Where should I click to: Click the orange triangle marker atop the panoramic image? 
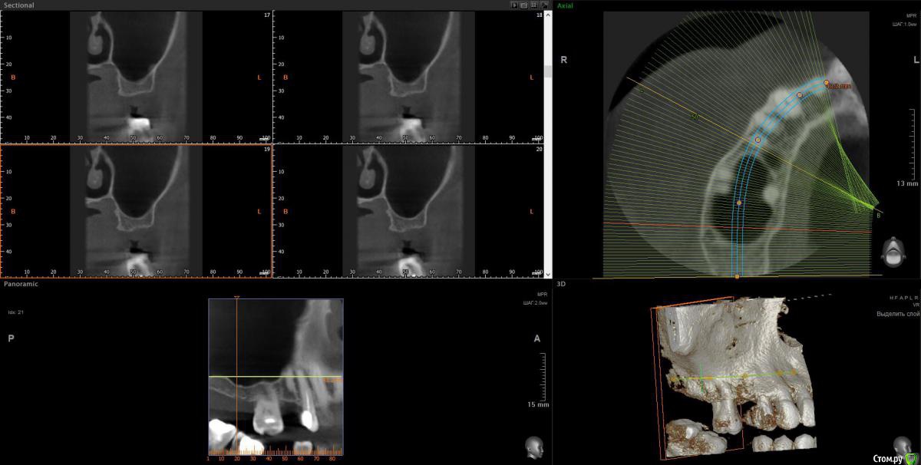tap(237, 297)
